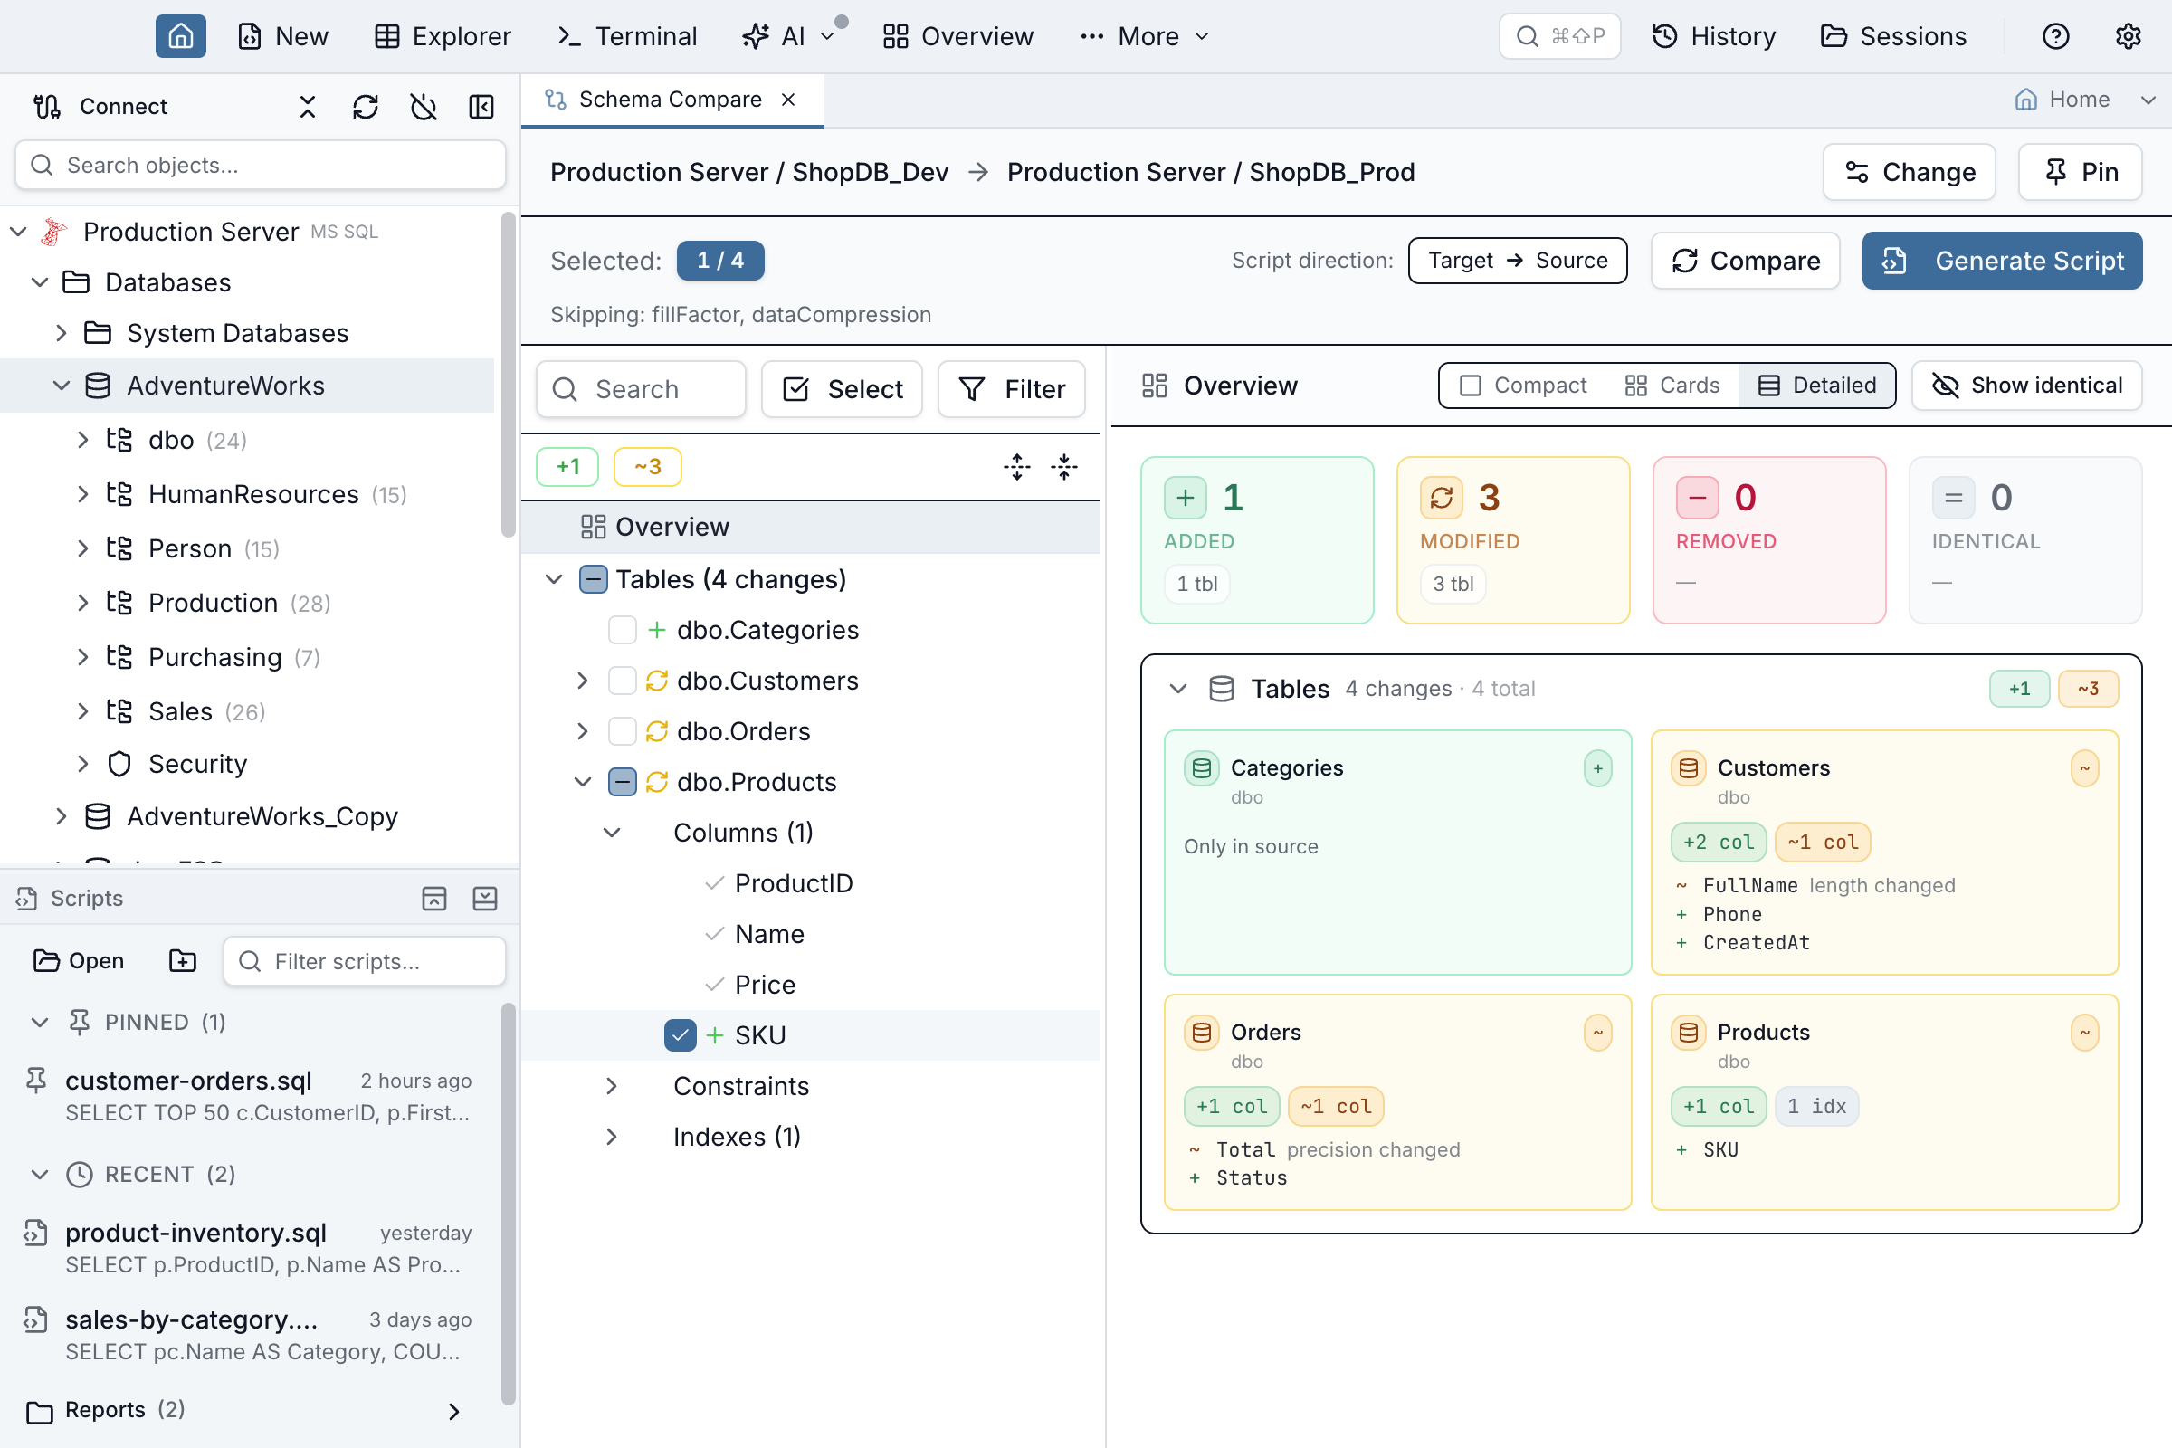Open the AI menu
Viewport: 2172px width, 1448px height.
pos(788,36)
